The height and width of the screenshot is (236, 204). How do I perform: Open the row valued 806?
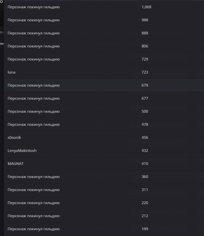104,46
